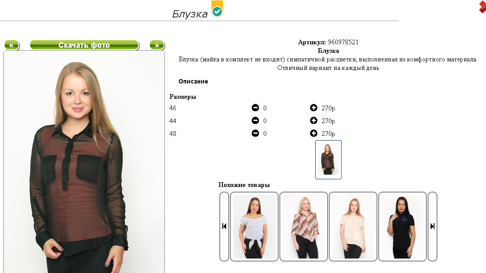The image size is (486, 273).
Task: Jump to end of similar items carousel
Action: (x=432, y=227)
